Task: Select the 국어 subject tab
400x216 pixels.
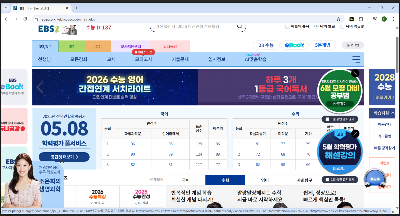Action: point(186,180)
